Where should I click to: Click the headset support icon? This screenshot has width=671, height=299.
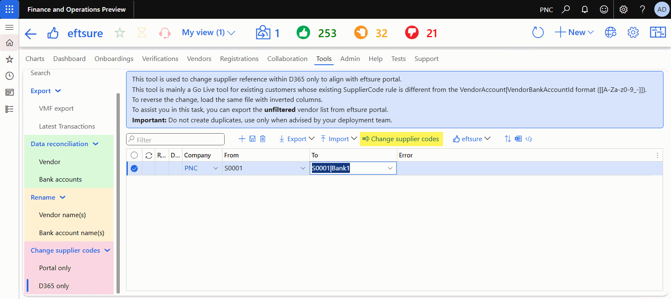click(165, 33)
